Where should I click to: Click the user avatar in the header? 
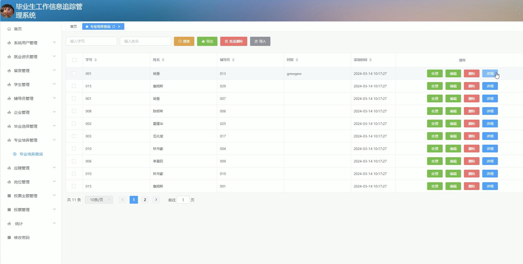click(x=7, y=11)
